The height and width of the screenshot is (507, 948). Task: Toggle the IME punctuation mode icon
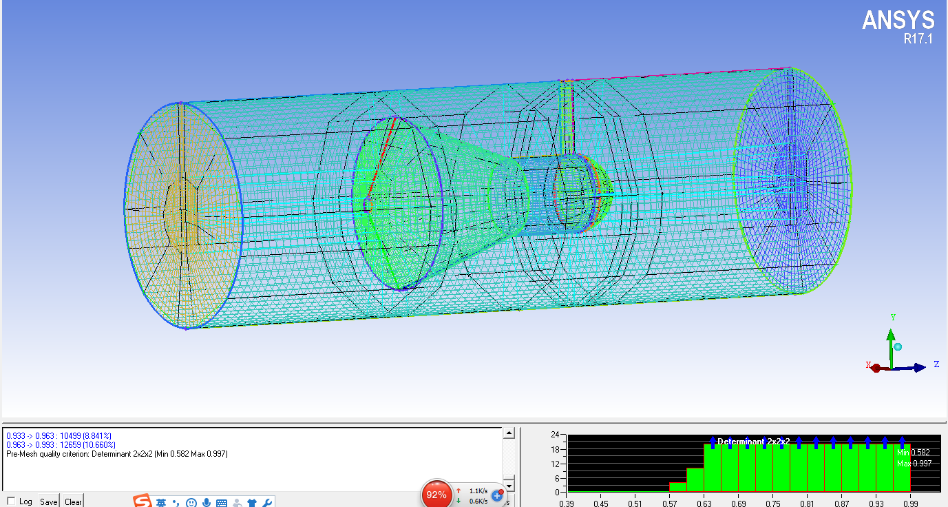pos(176,502)
